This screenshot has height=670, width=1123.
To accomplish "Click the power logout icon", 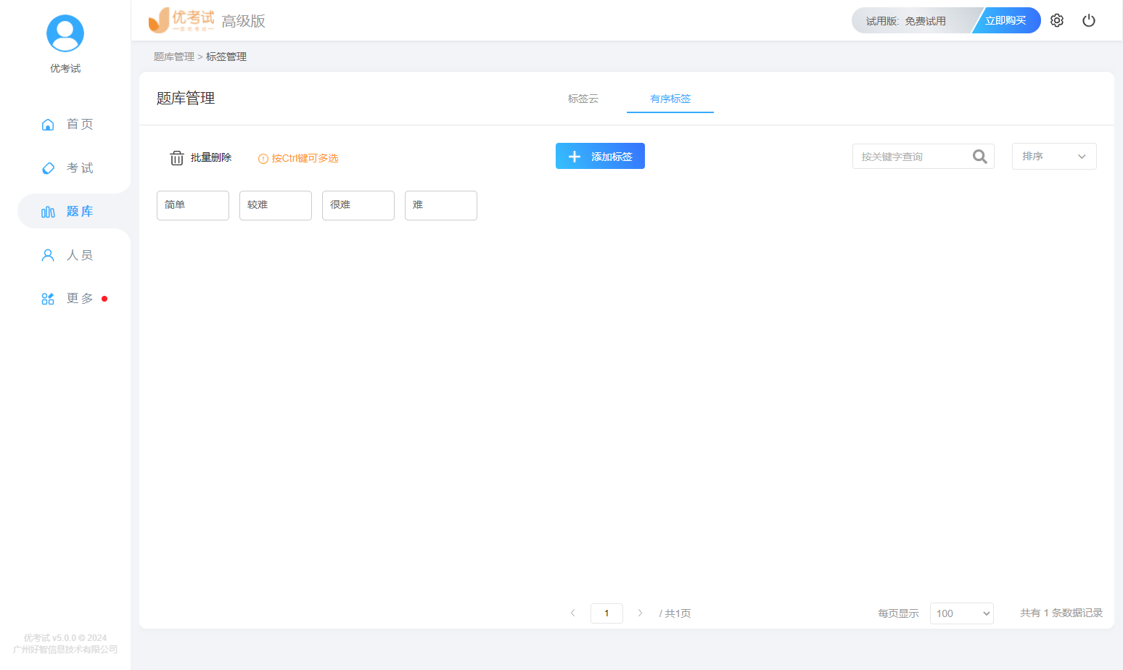I will tap(1089, 20).
